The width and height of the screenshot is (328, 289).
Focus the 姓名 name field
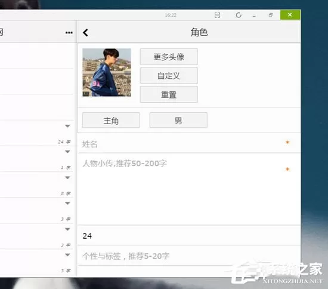click(189, 143)
